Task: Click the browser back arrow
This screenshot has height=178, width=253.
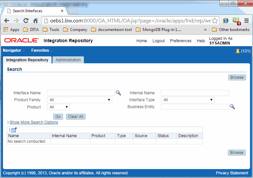Action: tap(7, 21)
